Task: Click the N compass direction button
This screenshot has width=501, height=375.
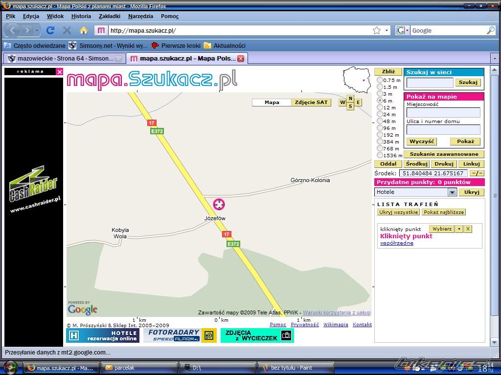Action: (x=350, y=98)
